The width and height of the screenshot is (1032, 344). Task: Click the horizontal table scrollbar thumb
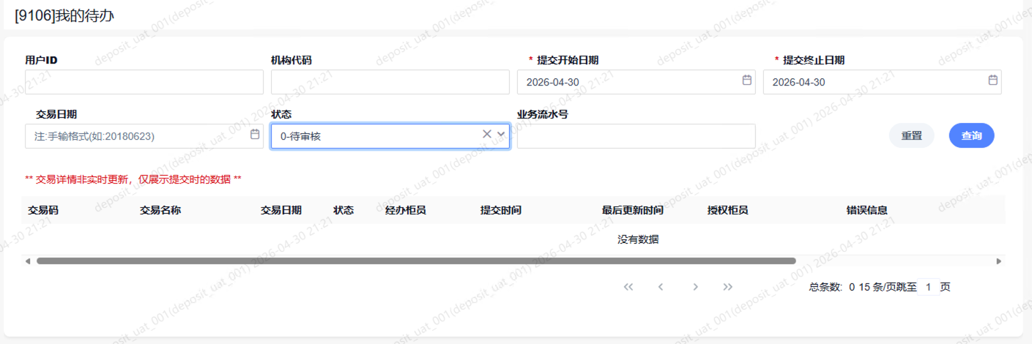click(x=416, y=261)
